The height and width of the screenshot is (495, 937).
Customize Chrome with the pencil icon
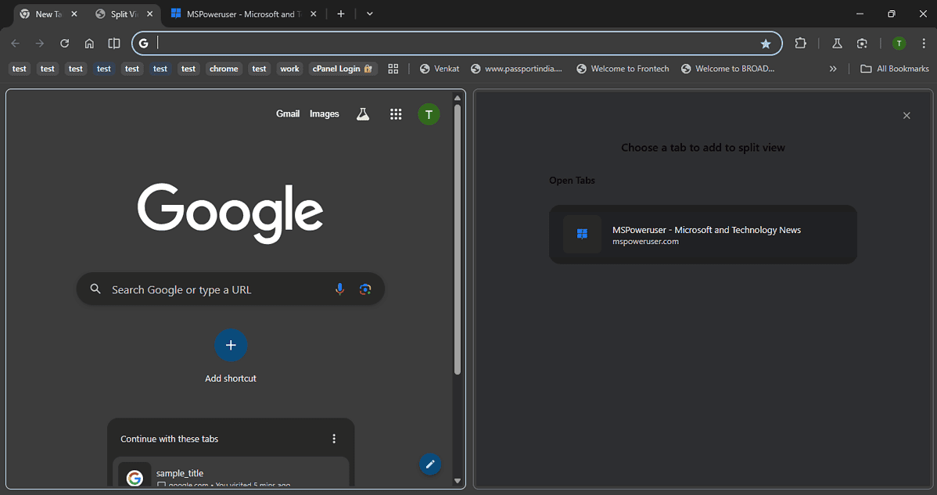(430, 464)
